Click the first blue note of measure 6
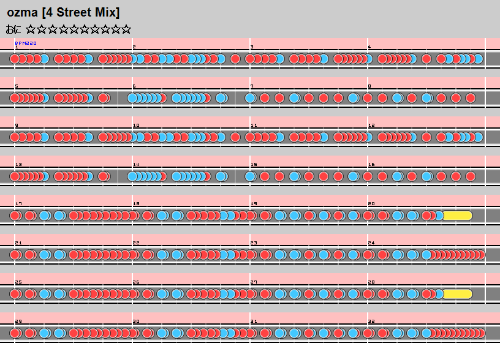Screen dimensions: 500x343 click(132, 98)
